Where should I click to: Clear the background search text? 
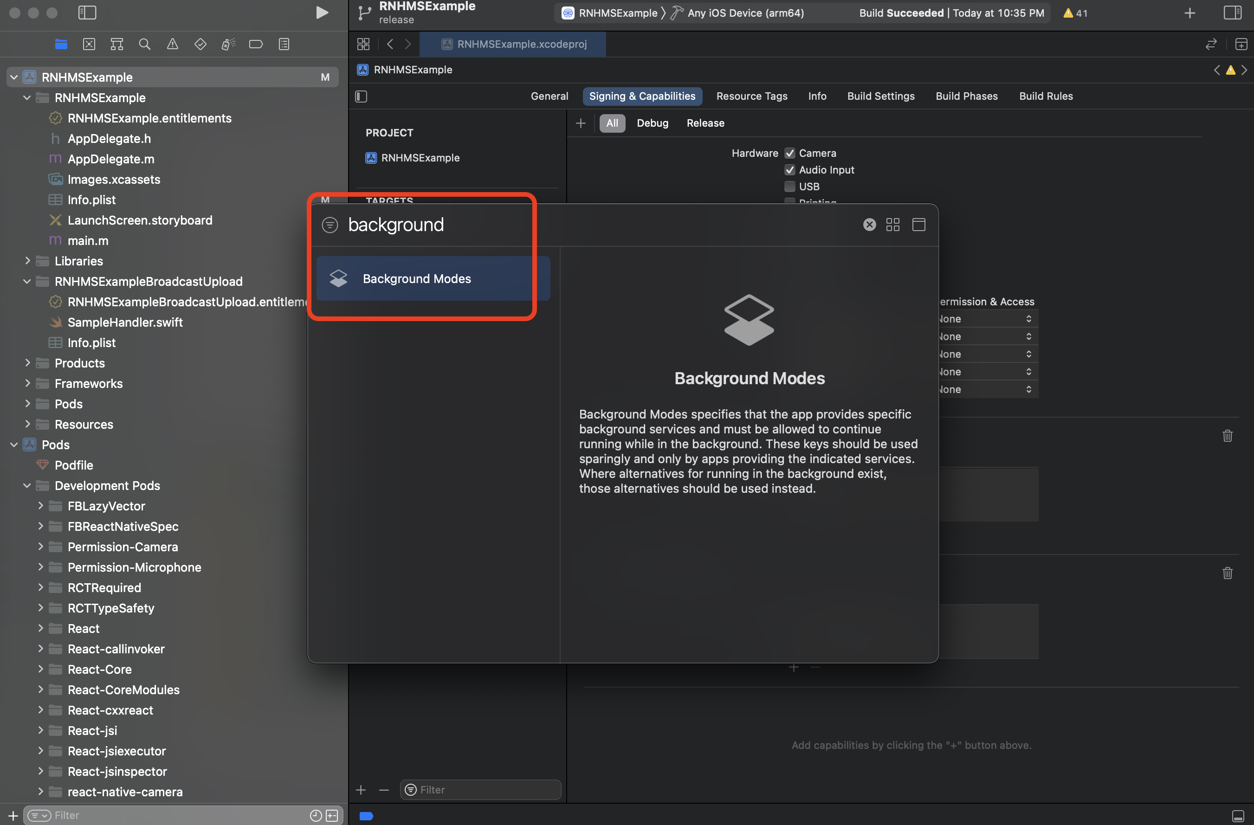pos(869,225)
